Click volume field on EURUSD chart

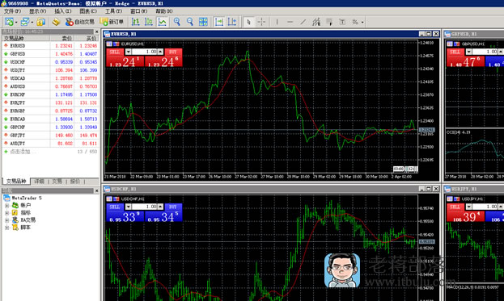click(x=144, y=52)
